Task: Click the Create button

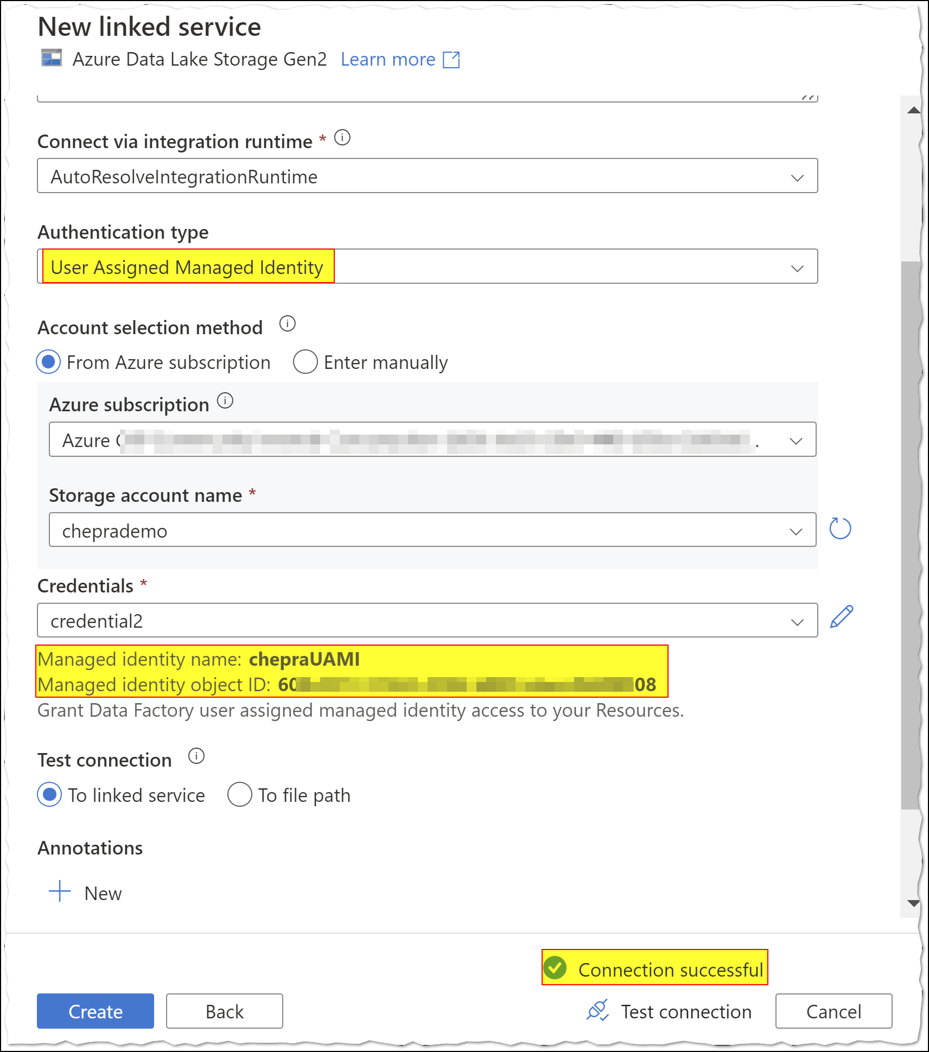Action: (x=96, y=1011)
